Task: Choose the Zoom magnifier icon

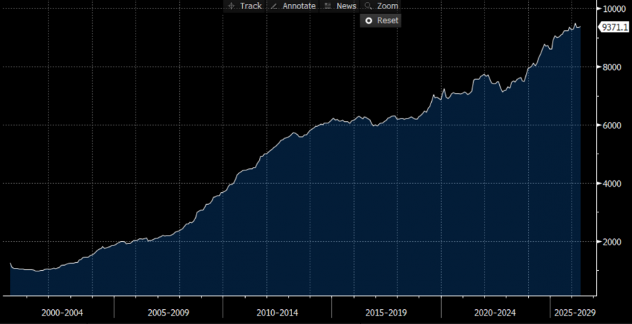Action: 368,6
